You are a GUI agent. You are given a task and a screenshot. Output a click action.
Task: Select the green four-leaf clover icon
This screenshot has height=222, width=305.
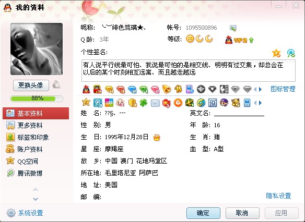point(143,103)
